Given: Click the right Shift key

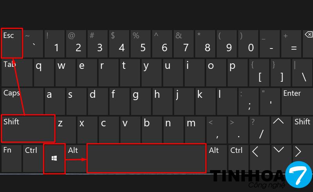Looking at the screenshot, I should click(x=302, y=130).
